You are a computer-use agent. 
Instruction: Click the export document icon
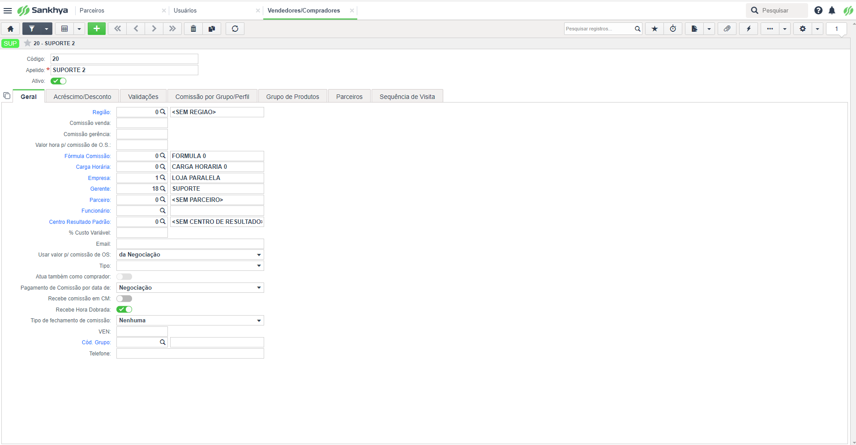click(x=694, y=29)
